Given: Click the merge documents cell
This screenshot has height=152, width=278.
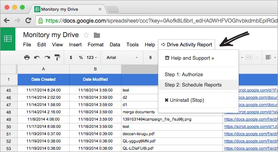Looking at the screenshot, I should coord(140,112).
